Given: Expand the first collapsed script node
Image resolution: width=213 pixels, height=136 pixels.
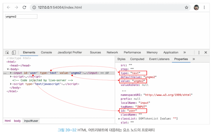Looking at the screenshot, I should coord(11,76).
